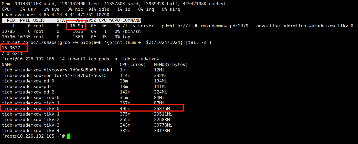Click the pod name tidb-wmzudemxow-monitor-547fc47bdf-5csf5
This screenshot has height=144, width=358.
click(54, 75)
